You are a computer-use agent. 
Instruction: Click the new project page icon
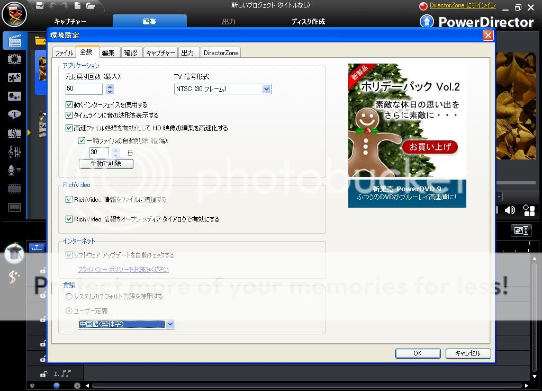[78, 5]
